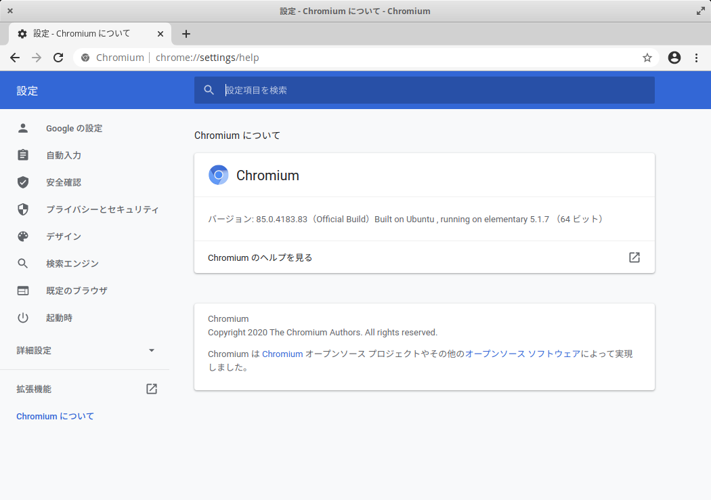The width and height of the screenshot is (711, 500).
Task: Go back using the back arrow
Action: [x=15, y=58]
